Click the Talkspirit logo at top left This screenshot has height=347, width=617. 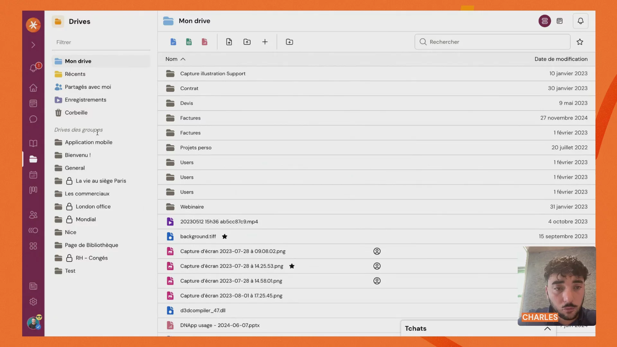click(x=33, y=25)
